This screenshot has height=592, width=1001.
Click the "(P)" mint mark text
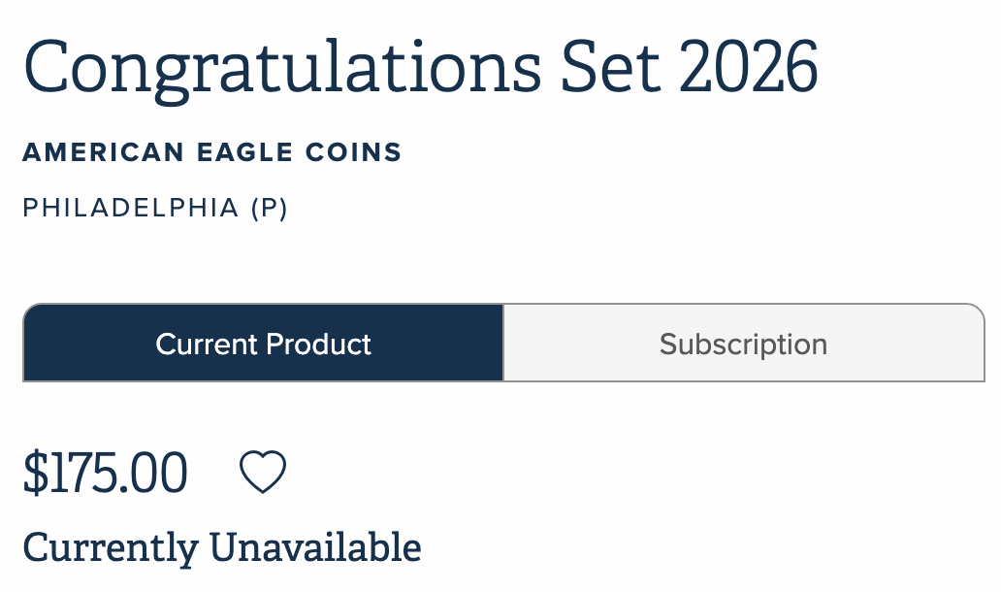click(269, 208)
